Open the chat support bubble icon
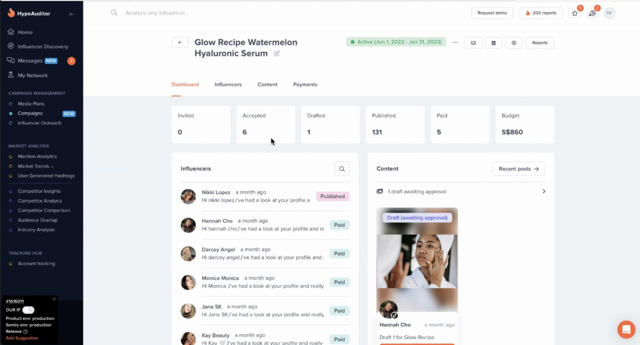The height and width of the screenshot is (345, 640). pyautogui.click(x=626, y=329)
